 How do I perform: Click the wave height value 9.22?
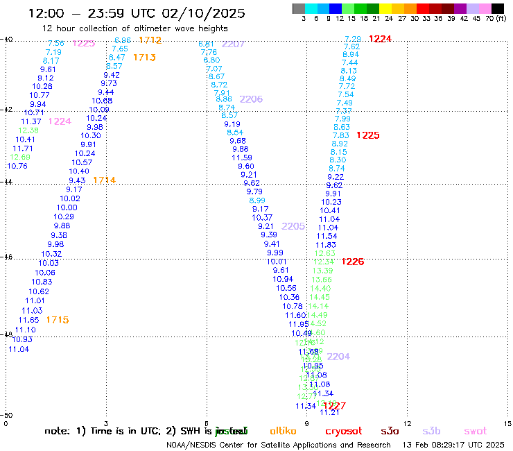[336, 177]
